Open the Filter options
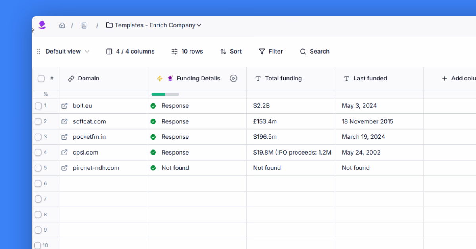Image resolution: width=476 pixels, height=249 pixels. pyautogui.click(x=271, y=52)
